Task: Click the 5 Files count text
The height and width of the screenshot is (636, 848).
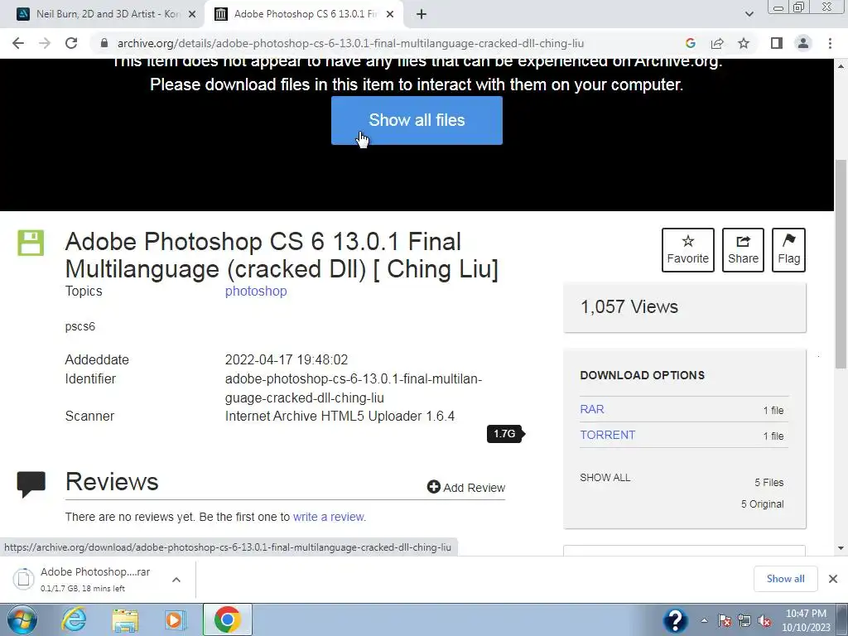Action: point(769,483)
